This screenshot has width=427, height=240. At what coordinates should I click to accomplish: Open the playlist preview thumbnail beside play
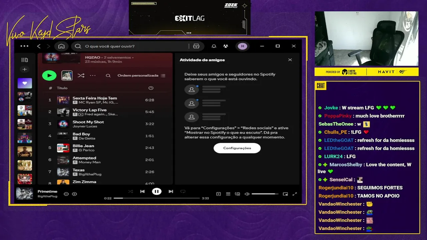pos(67,75)
